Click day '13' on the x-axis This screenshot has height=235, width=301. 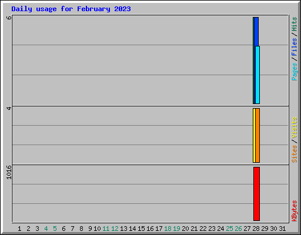pyautogui.click(x=123, y=229)
